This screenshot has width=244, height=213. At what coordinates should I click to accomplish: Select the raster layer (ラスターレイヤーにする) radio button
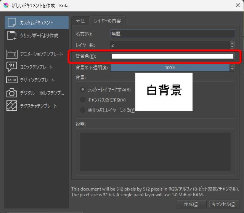click(83, 90)
